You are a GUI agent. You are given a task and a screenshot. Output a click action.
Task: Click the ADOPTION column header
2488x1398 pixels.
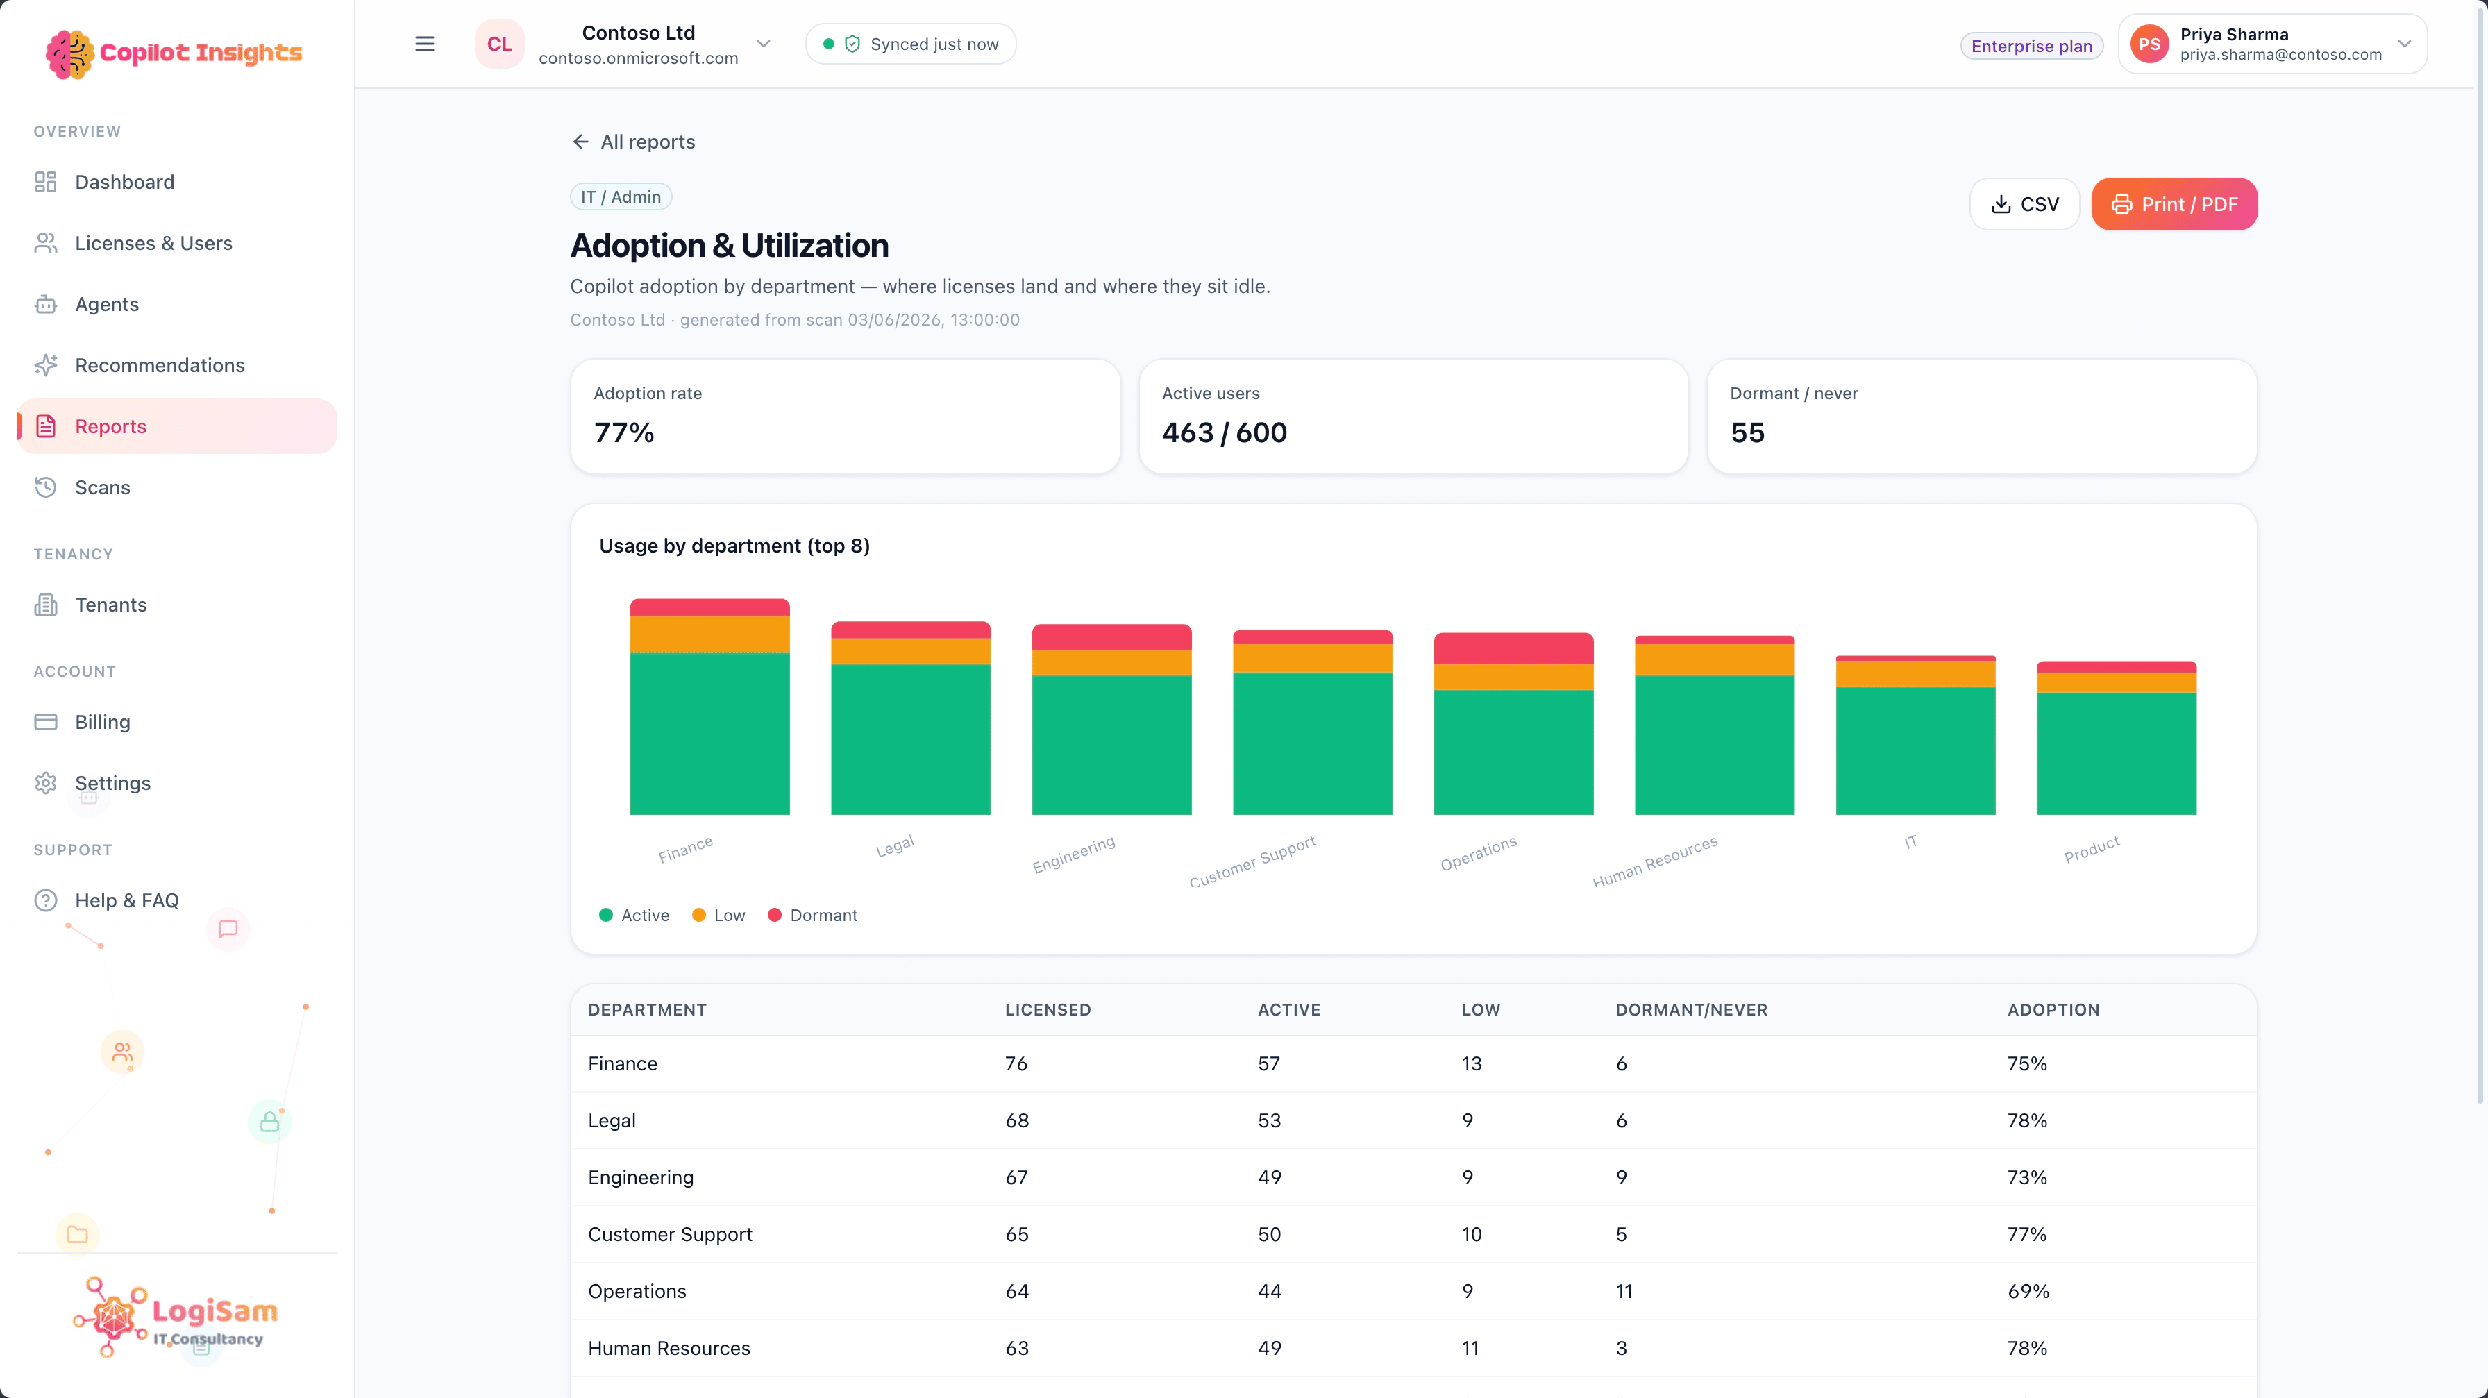pyautogui.click(x=2053, y=1009)
